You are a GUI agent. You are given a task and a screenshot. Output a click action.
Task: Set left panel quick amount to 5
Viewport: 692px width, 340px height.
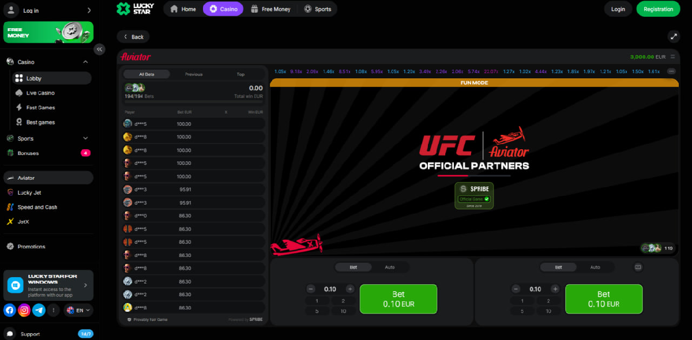[x=317, y=311]
